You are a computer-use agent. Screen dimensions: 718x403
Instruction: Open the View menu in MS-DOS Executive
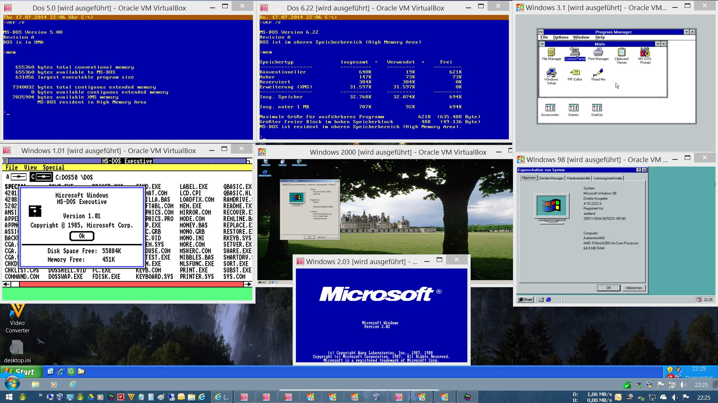pos(30,168)
